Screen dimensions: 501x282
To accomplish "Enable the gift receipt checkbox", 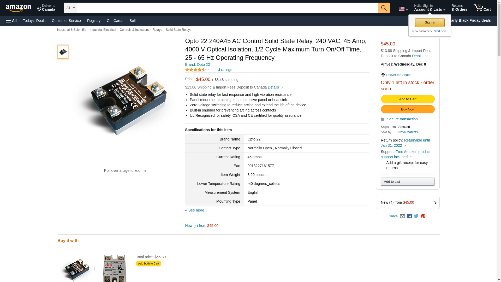I will pyautogui.click(x=383, y=163).
